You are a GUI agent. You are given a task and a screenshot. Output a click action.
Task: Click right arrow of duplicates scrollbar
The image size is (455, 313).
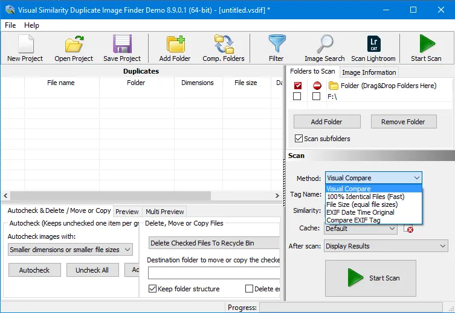point(277,196)
